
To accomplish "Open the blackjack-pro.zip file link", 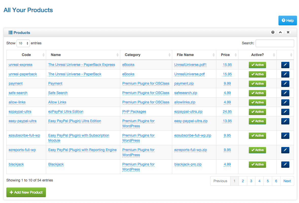I will point(188,164).
